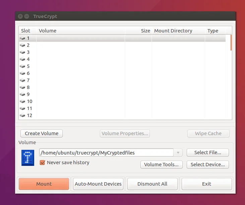Exit TrueCrypt via the Exit button
This screenshot has width=245, height=205.
[x=206, y=184]
